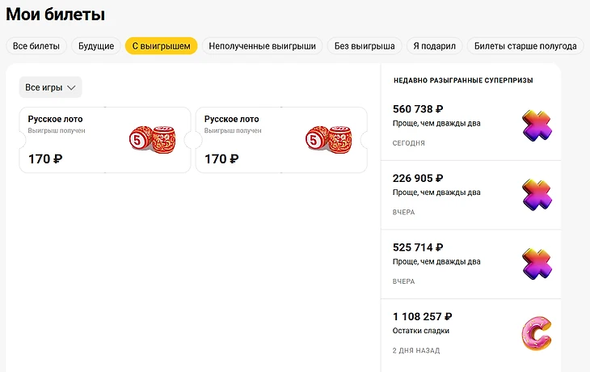The image size is (590, 372).
Task: Open the 560 738 ₽ superprize amount
Action: coord(418,109)
